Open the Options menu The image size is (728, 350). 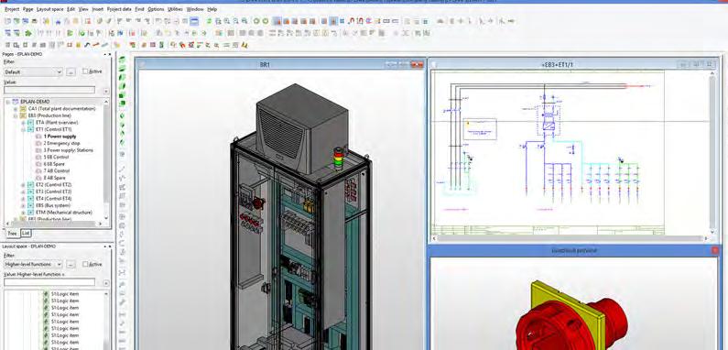point(156,9)
